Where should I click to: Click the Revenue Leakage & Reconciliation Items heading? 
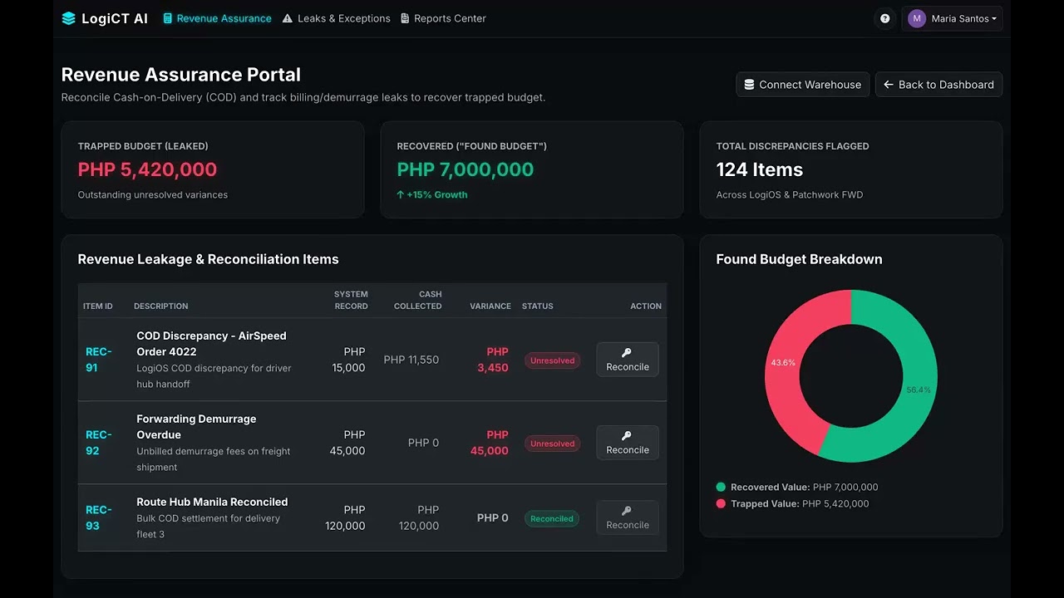209,259
